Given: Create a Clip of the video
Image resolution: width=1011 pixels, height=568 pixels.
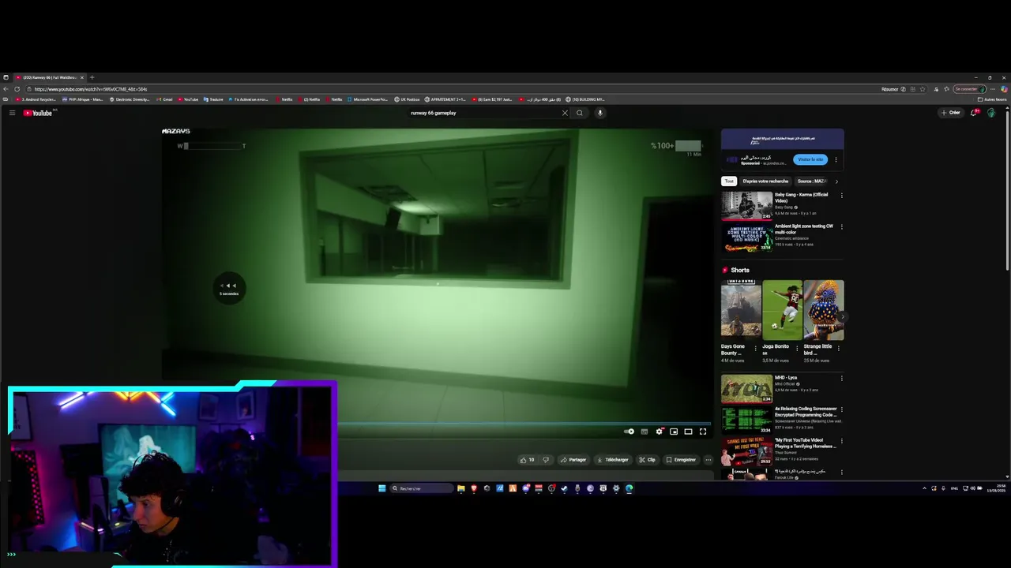Looking at the screenshot, I should tap(648, 460).
